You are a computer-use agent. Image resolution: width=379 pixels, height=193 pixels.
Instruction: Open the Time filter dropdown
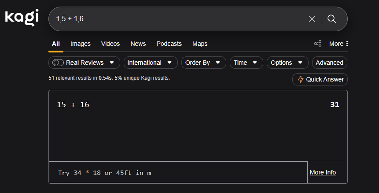point(247,63)
